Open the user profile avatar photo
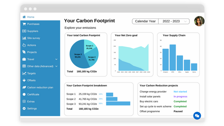224x126 pixels. tap(199, 21)
